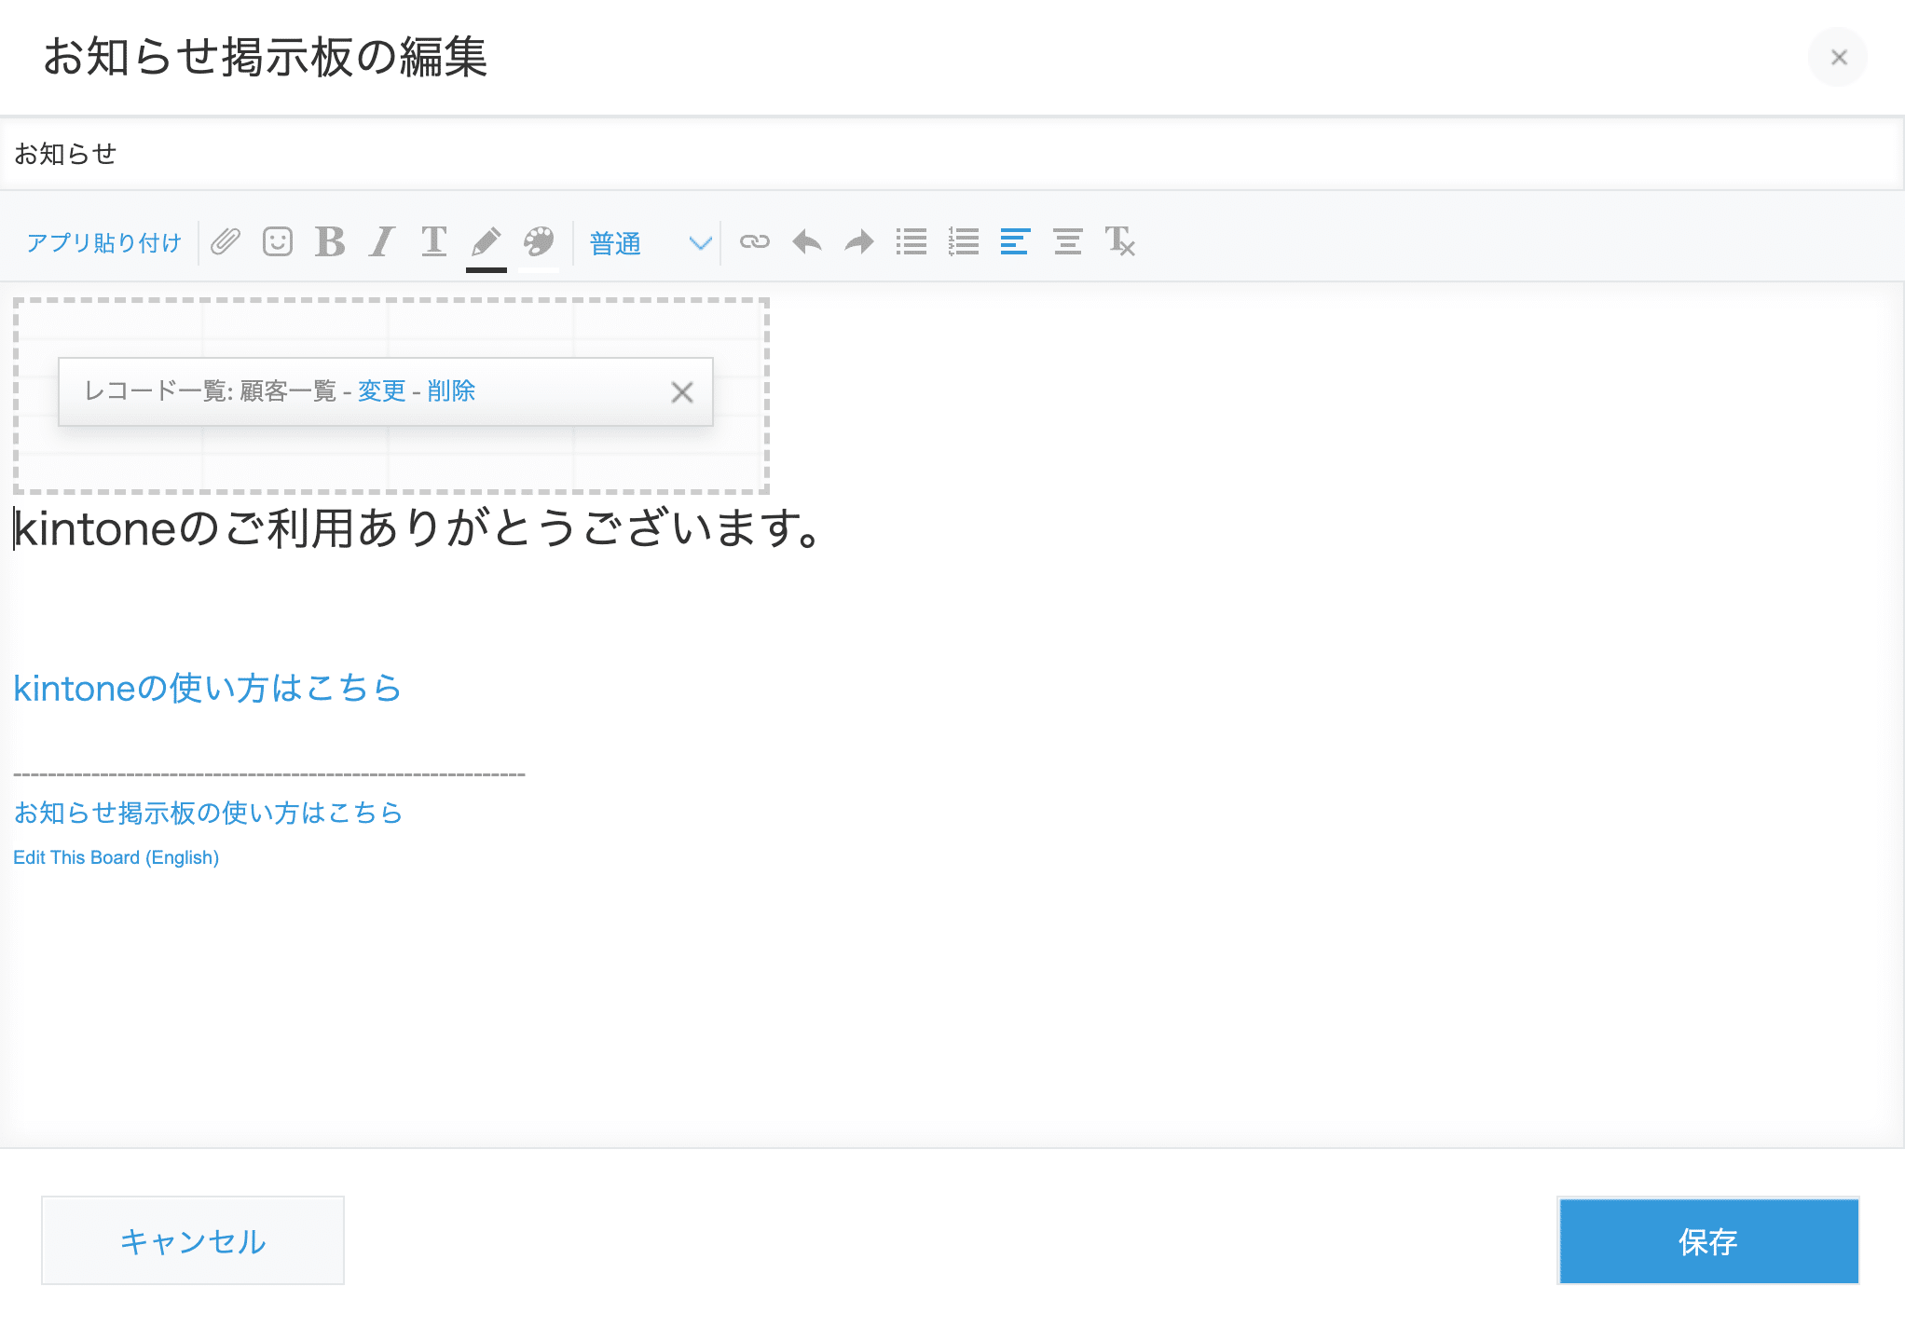Click the お知らせ title input field
Screen dimensions: 1905x1327
pyautogui.click(x=952, y=154)
